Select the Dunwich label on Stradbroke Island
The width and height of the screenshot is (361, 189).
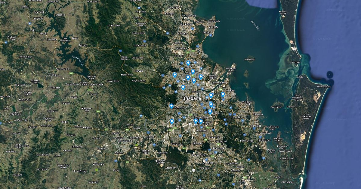click(291, 106)
